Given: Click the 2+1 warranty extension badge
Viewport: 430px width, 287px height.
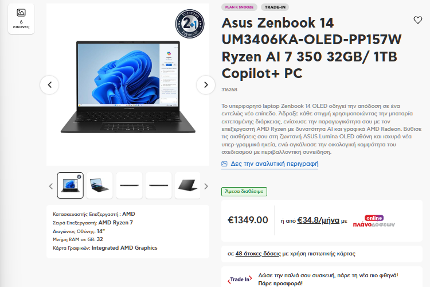Looking at the screenshot, I should [190, 24].
